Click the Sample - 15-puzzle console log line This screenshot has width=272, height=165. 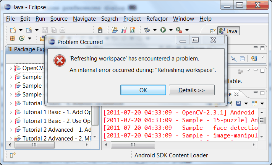click(x=181, y=120)
